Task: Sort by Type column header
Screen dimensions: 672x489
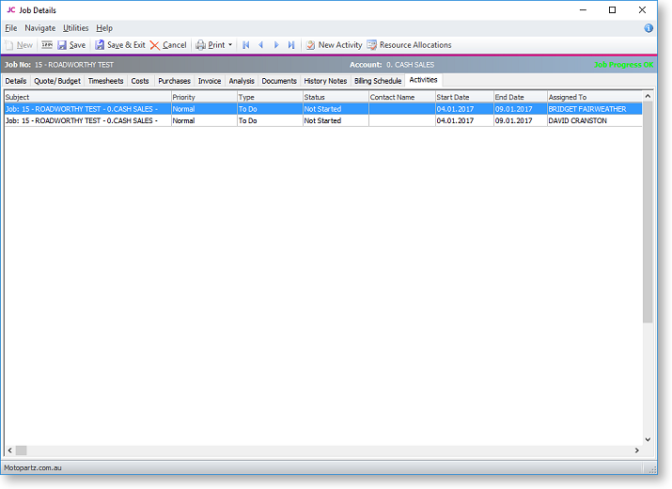Action: [270, 98]
